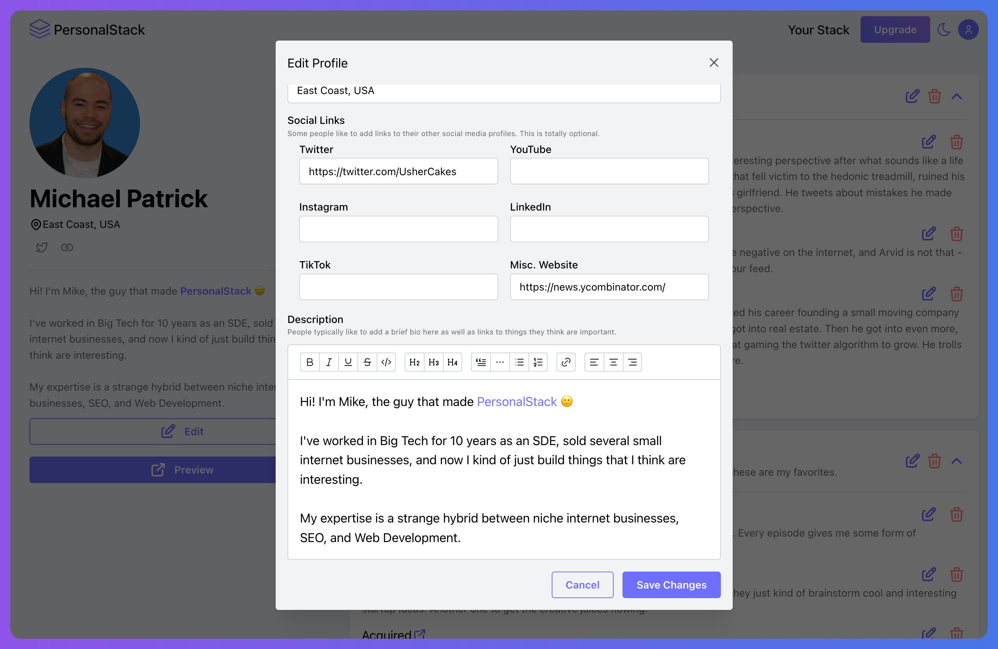The width and height of the screenshot is (998, 649).
Task: Apply strikethrough formatting
Action: (x=367, y=362)
